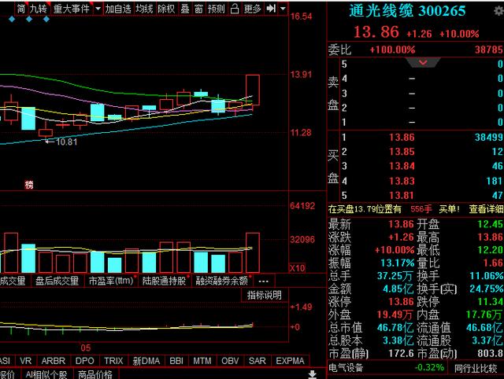504x379 pixels.
Task: Select the TRIX indicator tab
Action: click(x=113, y=361)
